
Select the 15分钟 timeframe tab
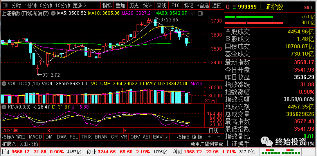(63, 5)
